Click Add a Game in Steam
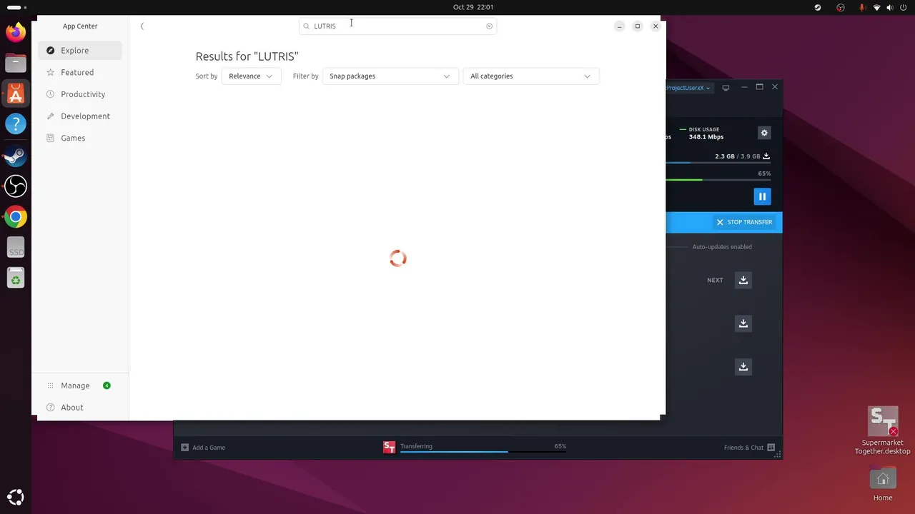The image size is (915, 514). tap(203, 448)
